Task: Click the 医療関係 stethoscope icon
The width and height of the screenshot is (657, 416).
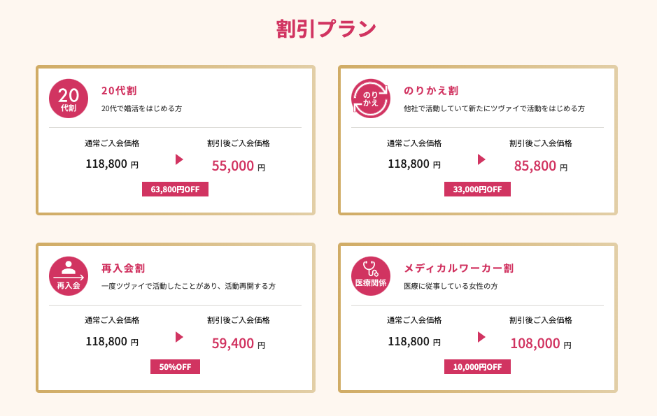Action: tap(371, 275)
